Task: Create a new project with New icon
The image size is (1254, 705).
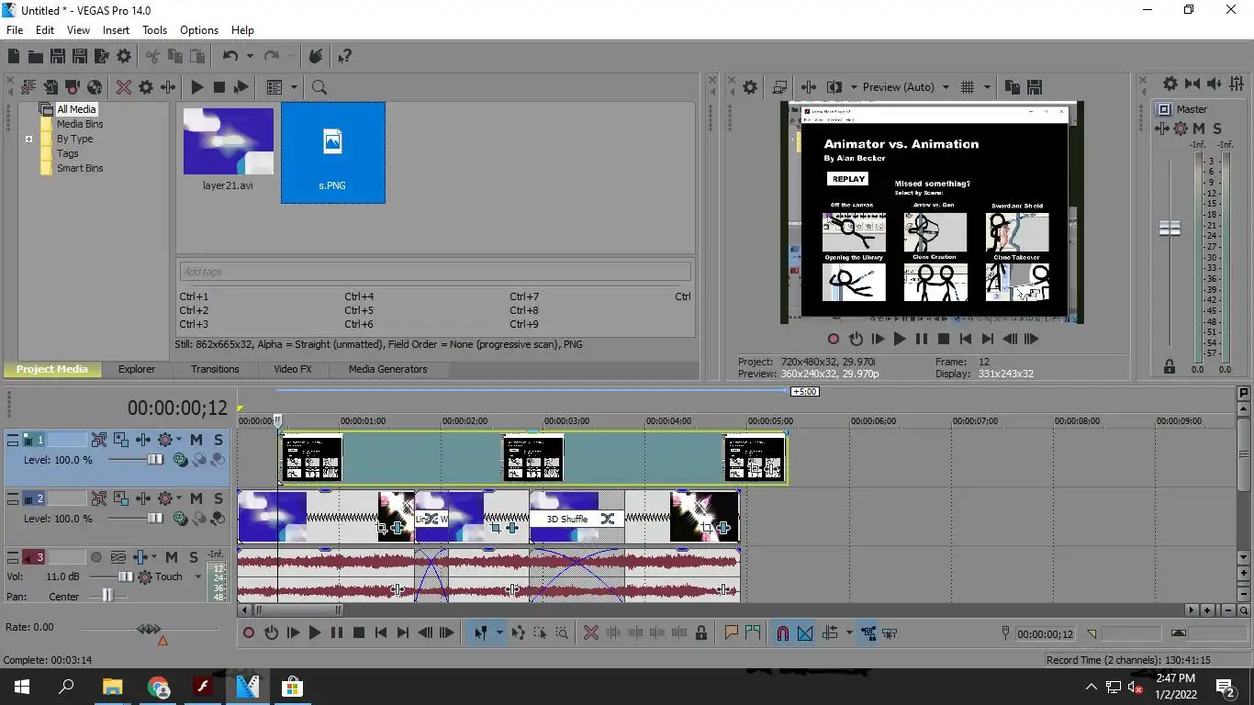Action: pyautogui.click(x=14, y=56)
